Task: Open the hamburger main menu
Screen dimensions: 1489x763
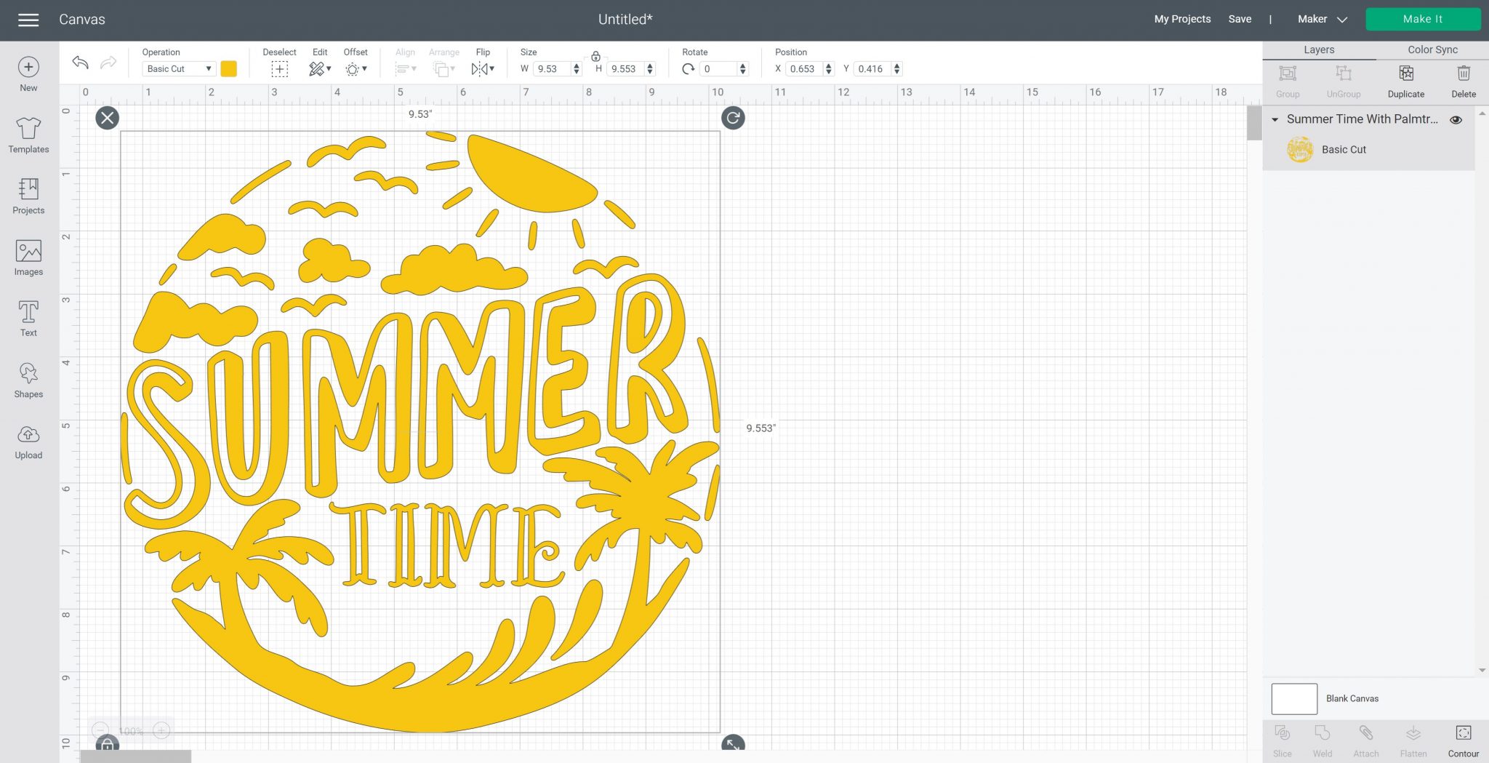Action: coord(28,20)
